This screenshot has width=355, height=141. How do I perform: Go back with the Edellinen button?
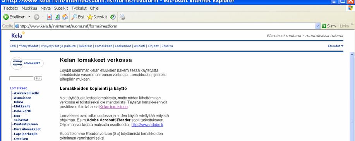(x=14, y=17)
